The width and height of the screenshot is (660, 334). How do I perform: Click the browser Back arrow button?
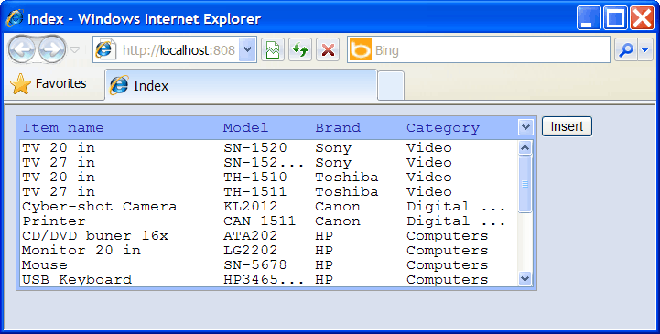tap(21, 50)
